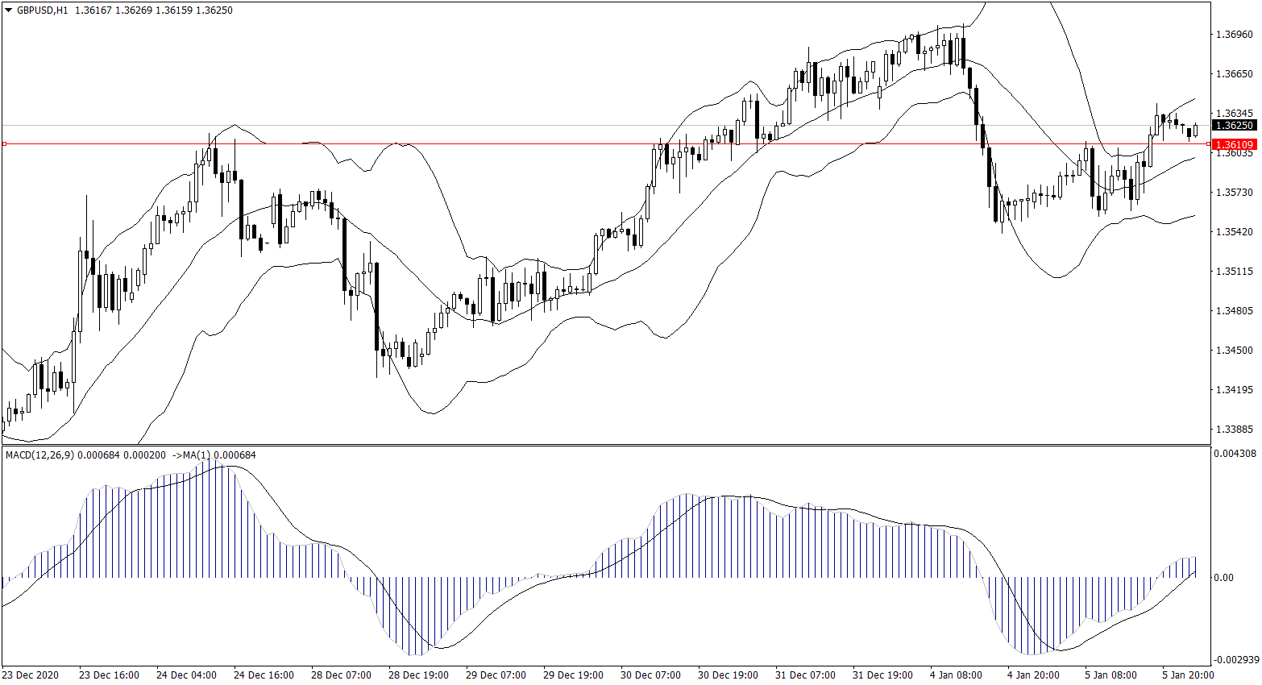
Task: Click the MACD(12,26,9) indicator label
Action: 39,455
